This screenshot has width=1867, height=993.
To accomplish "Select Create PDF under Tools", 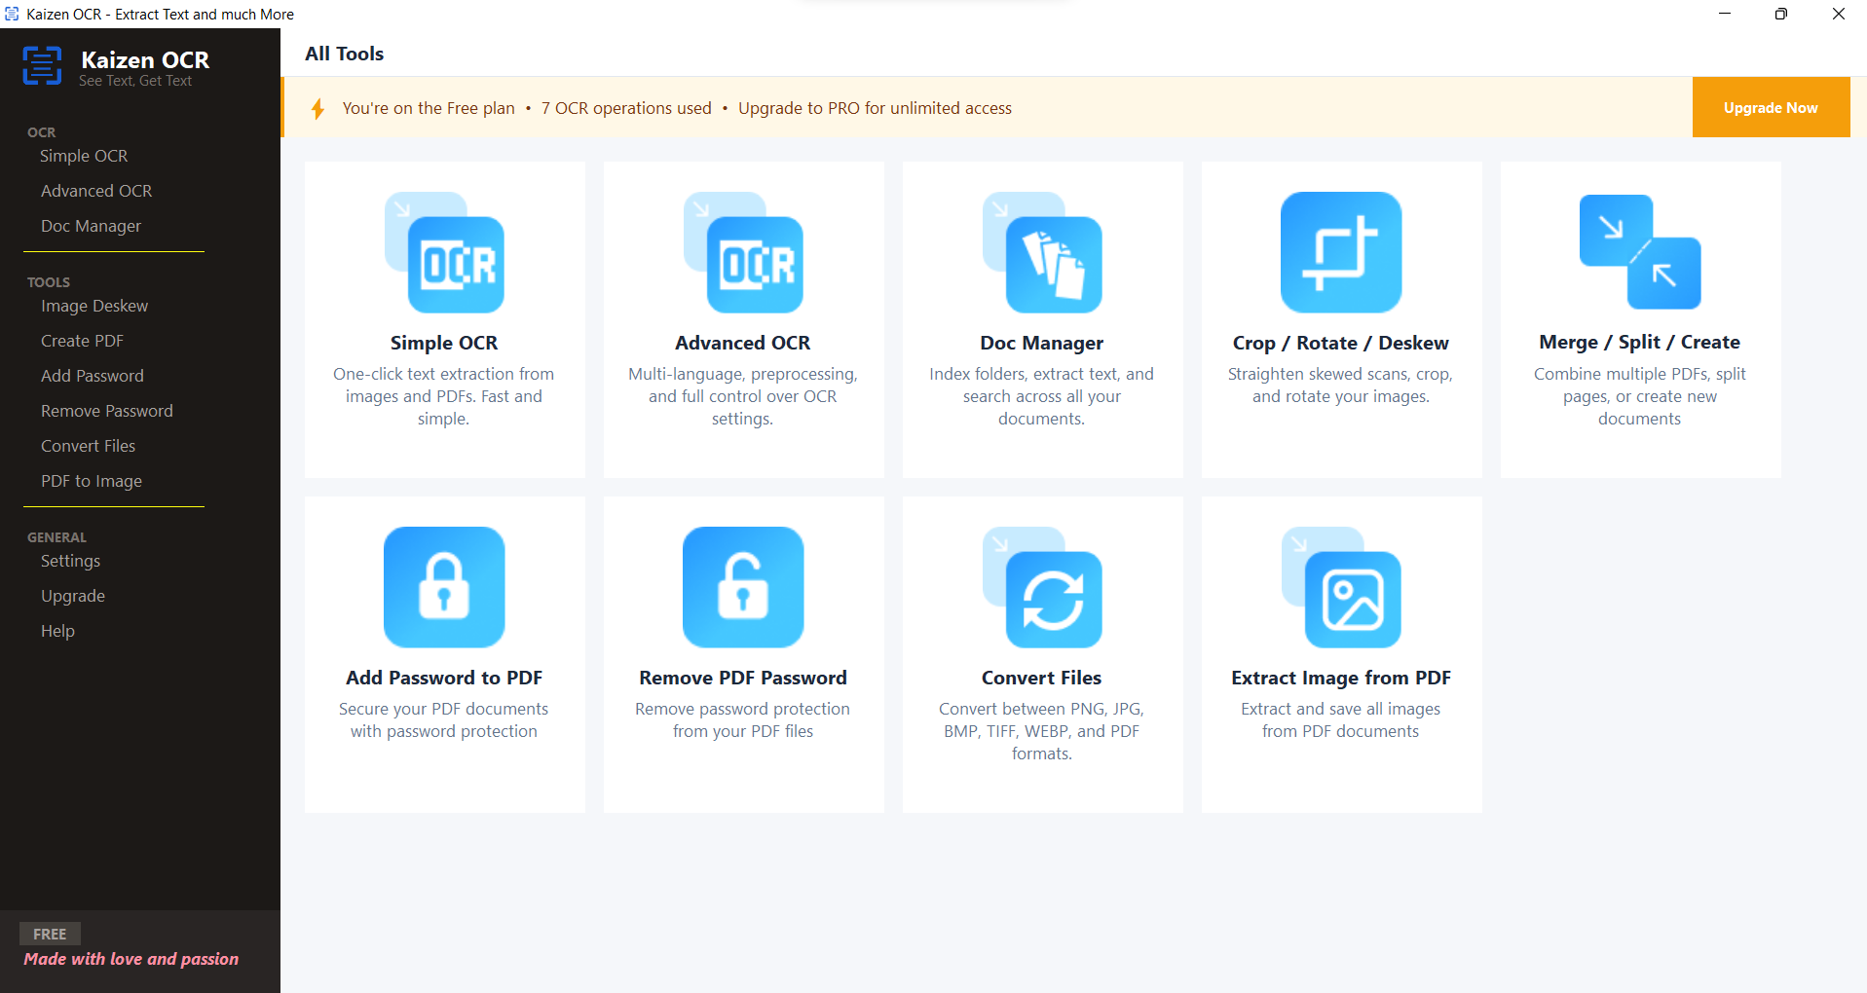I will (x=82, y=341).
